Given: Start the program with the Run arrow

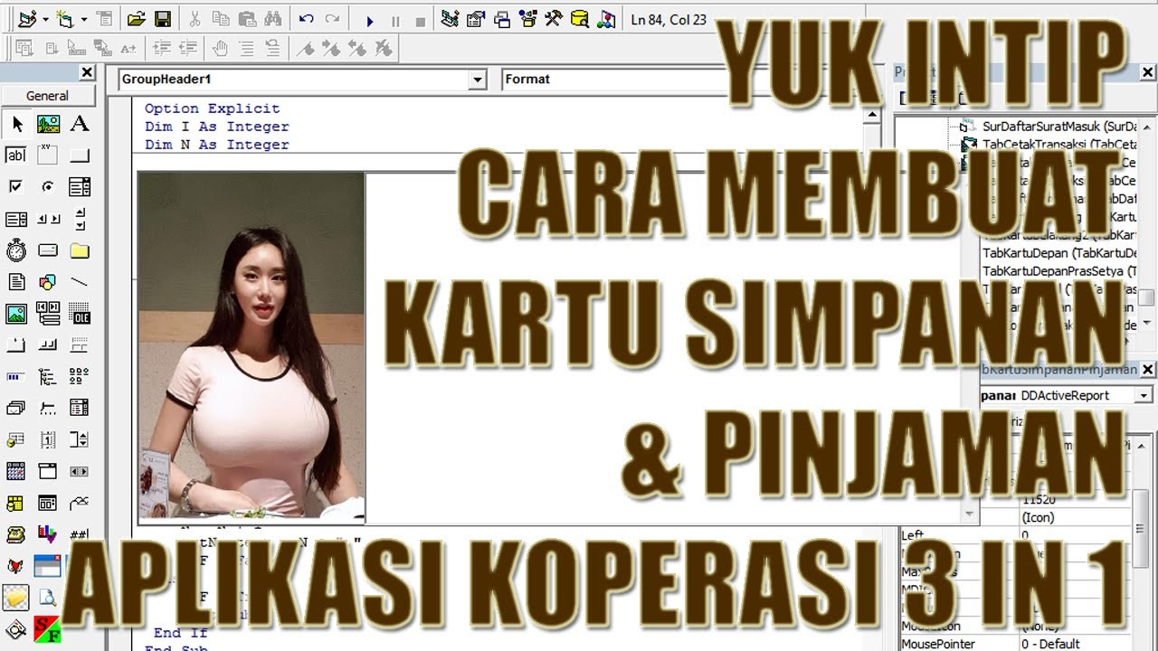Looking at the screenshot, I should pos(369,20).
